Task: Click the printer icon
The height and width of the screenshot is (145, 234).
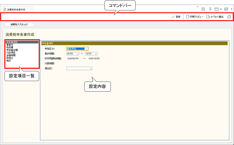Action: pos(229,17)
